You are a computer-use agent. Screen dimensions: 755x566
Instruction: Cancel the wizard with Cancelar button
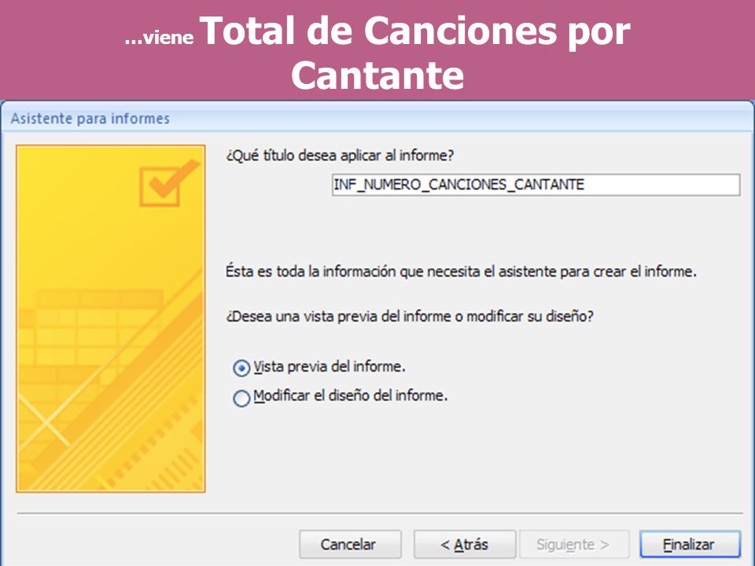350,544
